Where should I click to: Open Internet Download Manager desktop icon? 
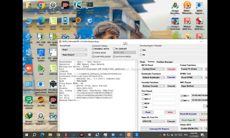(x=29, y=118)
